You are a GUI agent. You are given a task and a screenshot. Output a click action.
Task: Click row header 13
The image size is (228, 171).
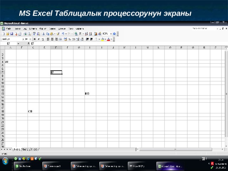[x=2, y=94]
